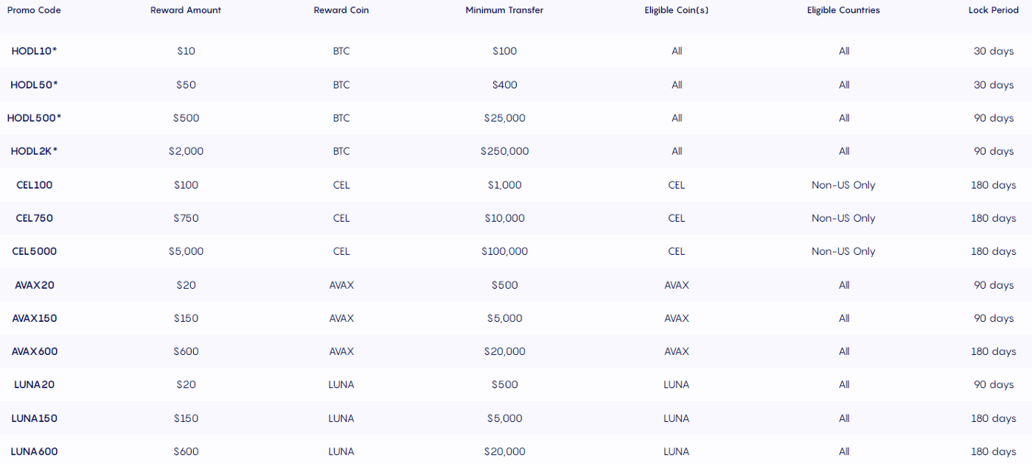Click the HODL2K* promo code
1032x464 pixels.
pyautogui.click(x=34, y=151)
